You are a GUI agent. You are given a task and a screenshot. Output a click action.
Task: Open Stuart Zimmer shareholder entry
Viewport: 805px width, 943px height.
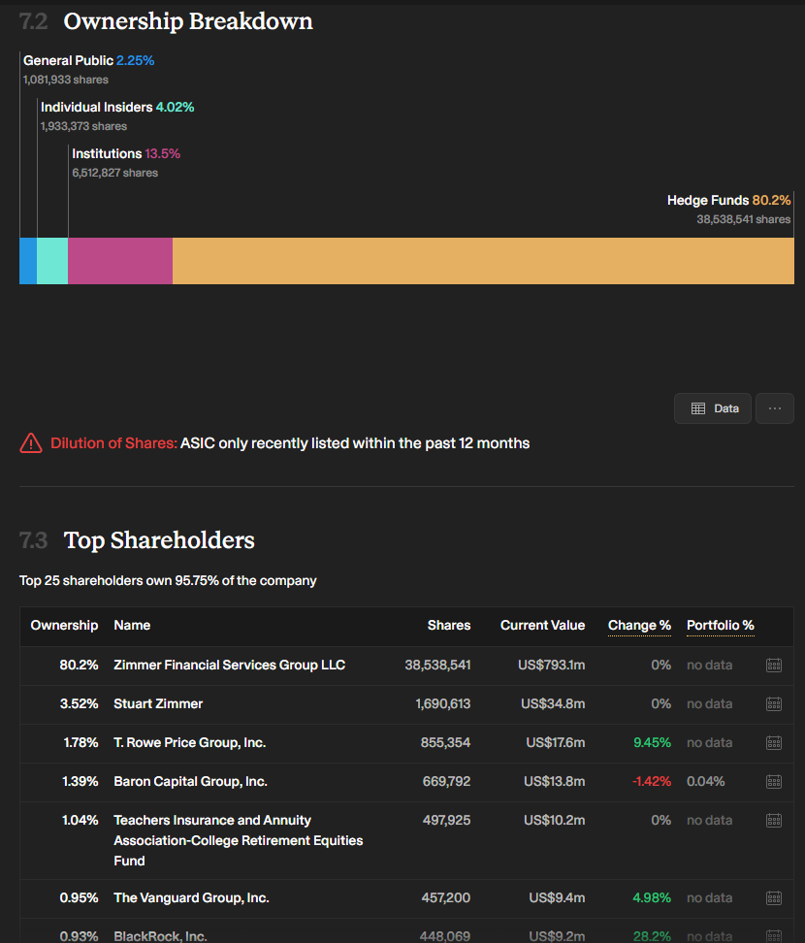coord(158,703)
